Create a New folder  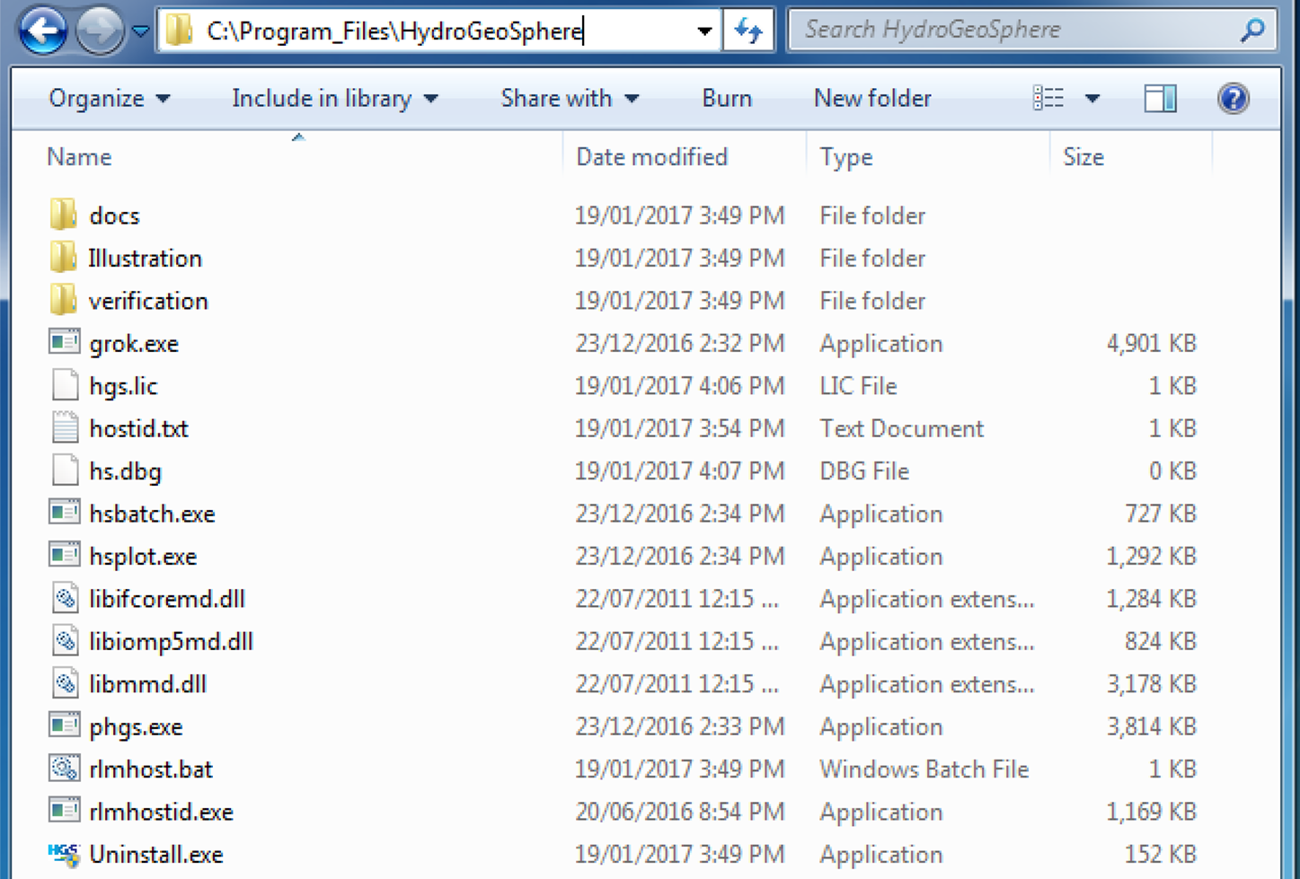tap(872, 98)
